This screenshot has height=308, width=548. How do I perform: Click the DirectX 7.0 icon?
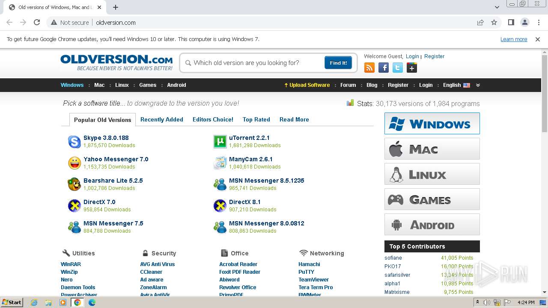[74, 206]
